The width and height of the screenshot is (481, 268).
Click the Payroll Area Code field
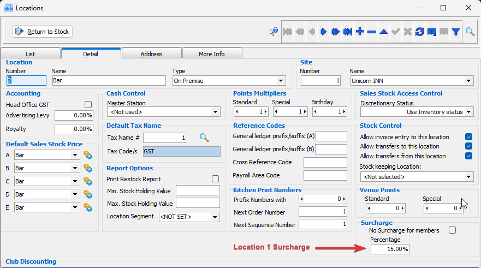(x=325, y=175)
